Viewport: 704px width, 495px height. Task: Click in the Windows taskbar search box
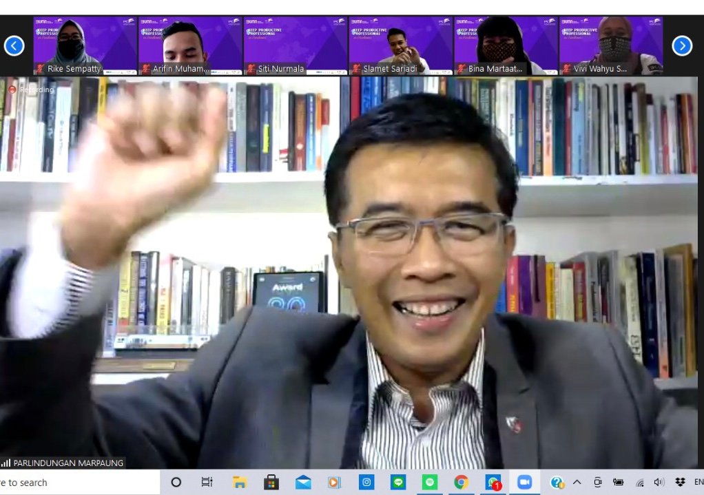tap(76, 483)
